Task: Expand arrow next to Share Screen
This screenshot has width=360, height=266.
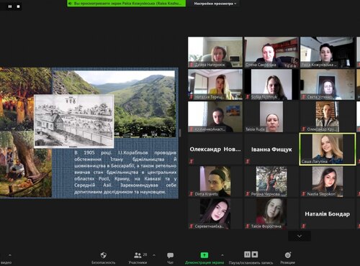Action: [222, 255]
